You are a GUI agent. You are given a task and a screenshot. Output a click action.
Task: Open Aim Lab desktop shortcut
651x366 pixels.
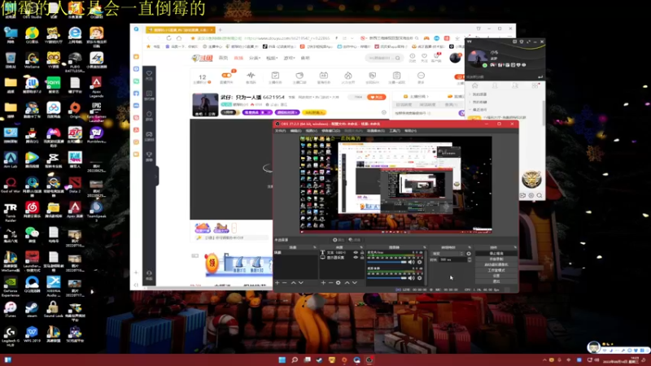coord(11,159)
